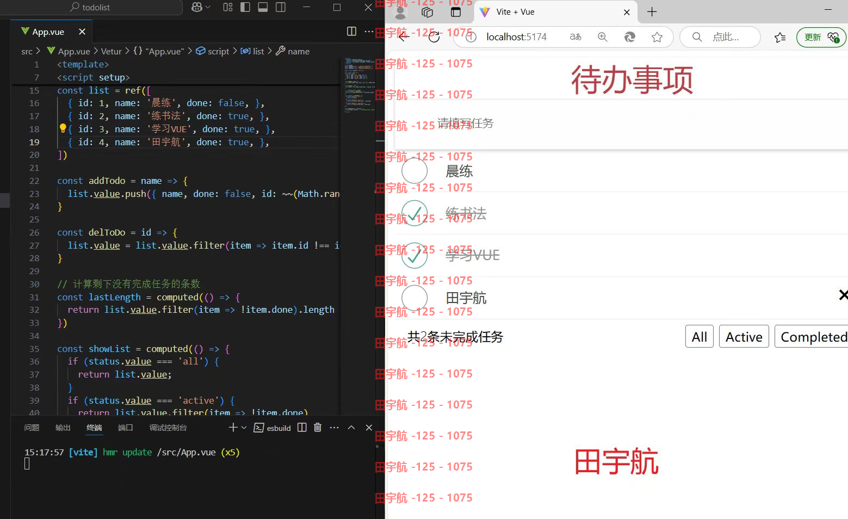Toggle the secondary side bar visibility
Image resolution: width=848 pixels, height=519 pixels.
281,7
